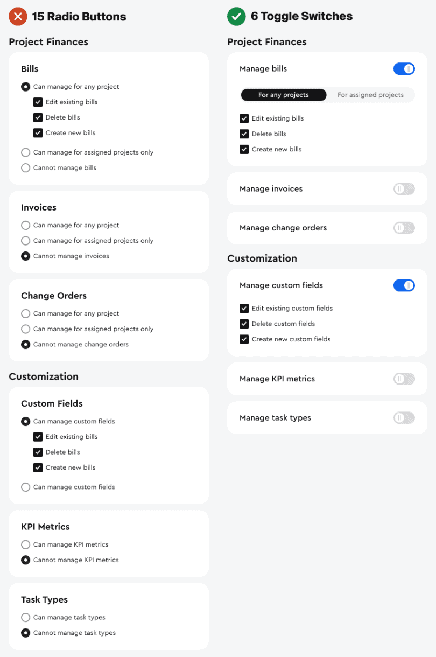Enable the Manage KPI metrics switch
Screen dimensions: 436x657
404,379
